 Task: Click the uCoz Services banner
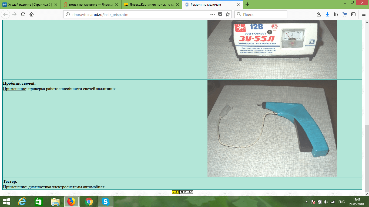[182, 192]
